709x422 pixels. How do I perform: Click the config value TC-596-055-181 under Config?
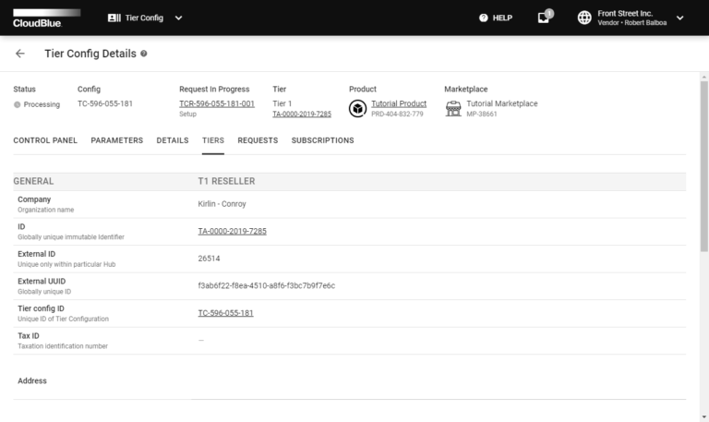(105, 103)
